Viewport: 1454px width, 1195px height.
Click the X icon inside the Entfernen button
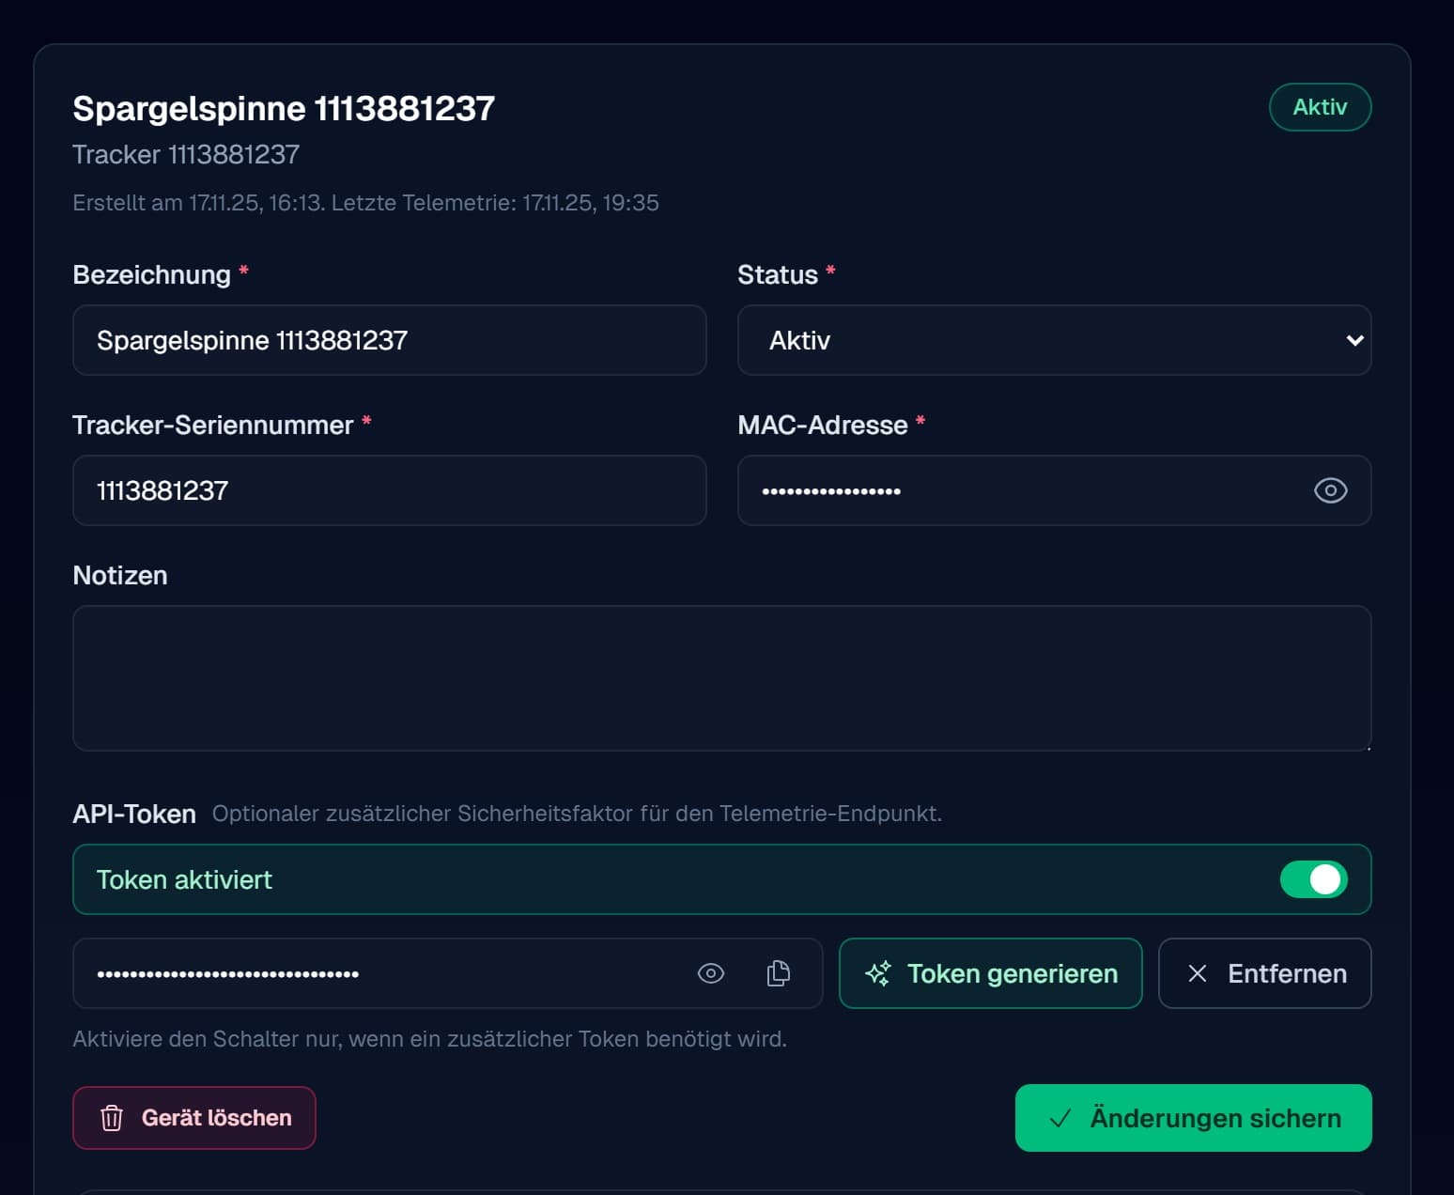point(1199,973)
